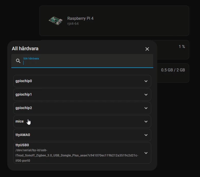The image size is (200, 177).
Task: Select the gpiochip0 hardware entry
Action: pos(82,81)
